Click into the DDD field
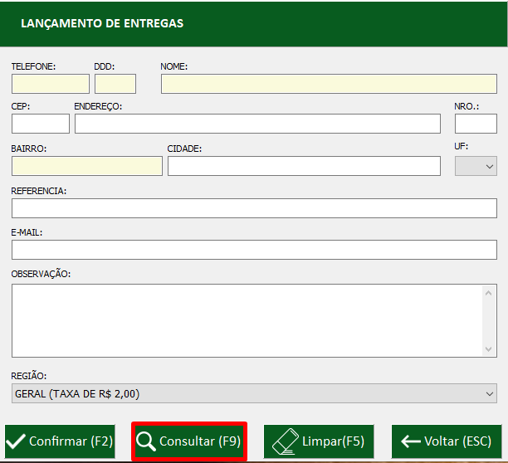 [115, 84]
